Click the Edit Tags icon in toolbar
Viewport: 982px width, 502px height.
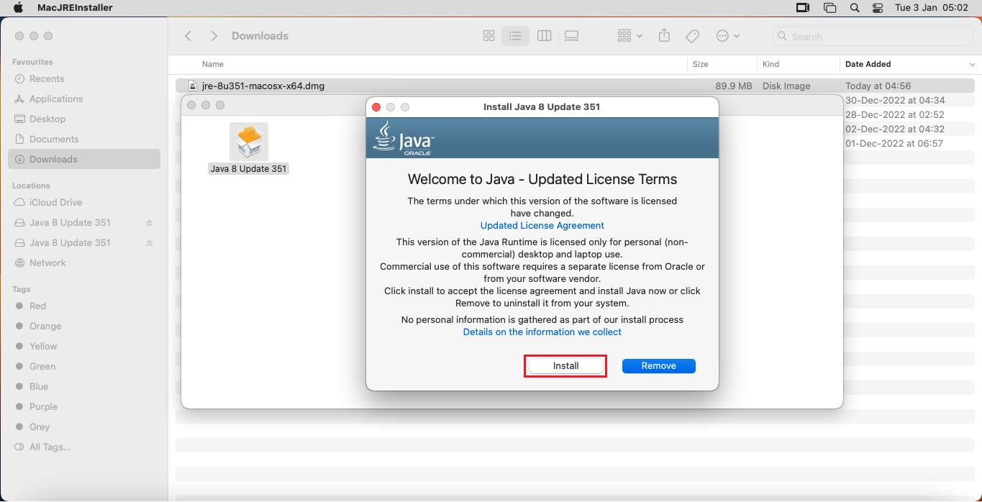point(692,36)
